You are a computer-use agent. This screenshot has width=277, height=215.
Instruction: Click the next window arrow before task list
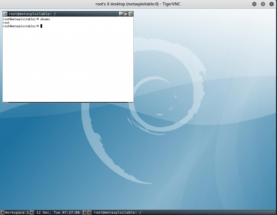(89, 213)
